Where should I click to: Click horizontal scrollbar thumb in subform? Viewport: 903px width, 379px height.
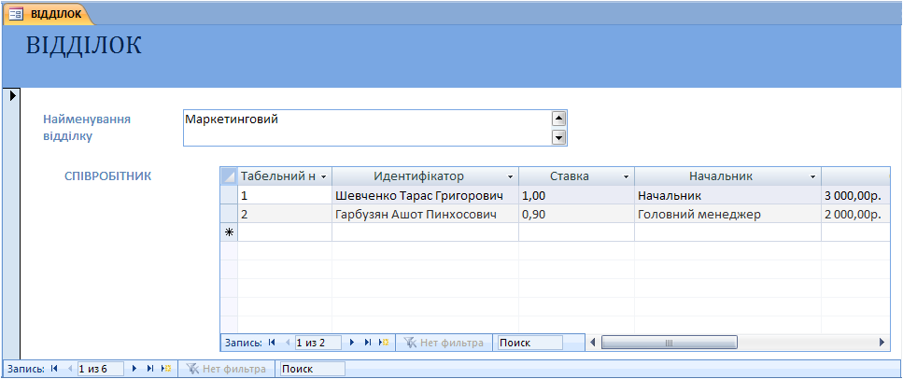click(669, 343)
